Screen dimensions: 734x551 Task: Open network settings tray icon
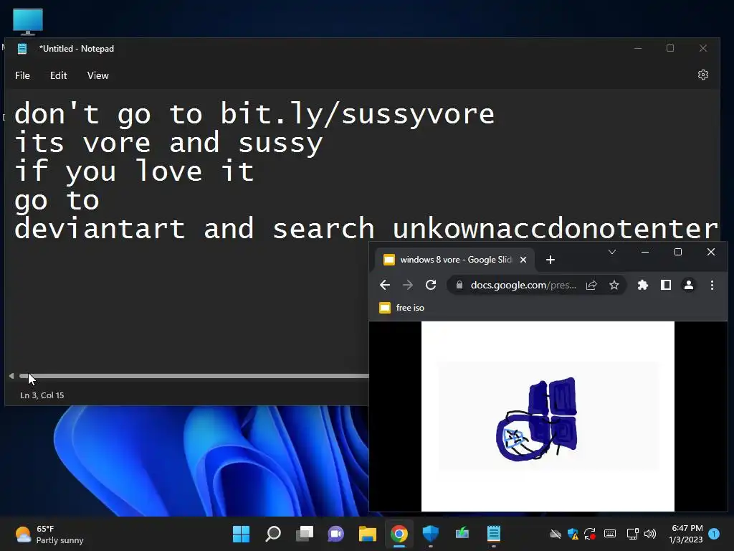[632, 534]
